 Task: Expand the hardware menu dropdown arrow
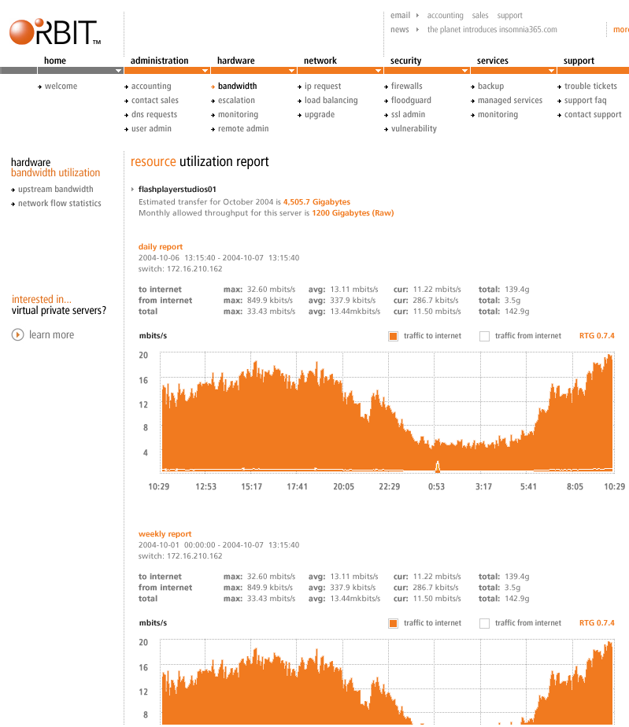(x=292, y=71)
